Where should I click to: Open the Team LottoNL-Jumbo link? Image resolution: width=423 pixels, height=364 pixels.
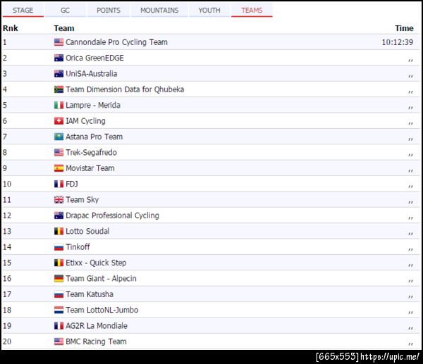[102, 310]
